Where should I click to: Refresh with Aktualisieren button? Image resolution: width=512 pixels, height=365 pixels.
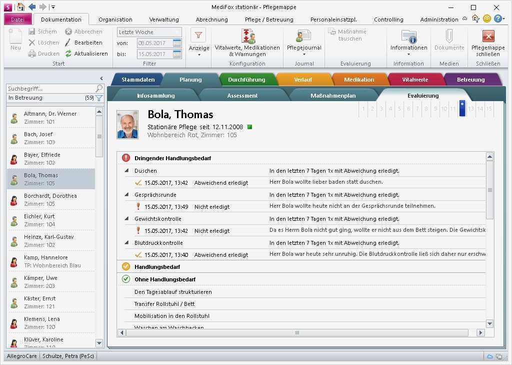[86, 54]
